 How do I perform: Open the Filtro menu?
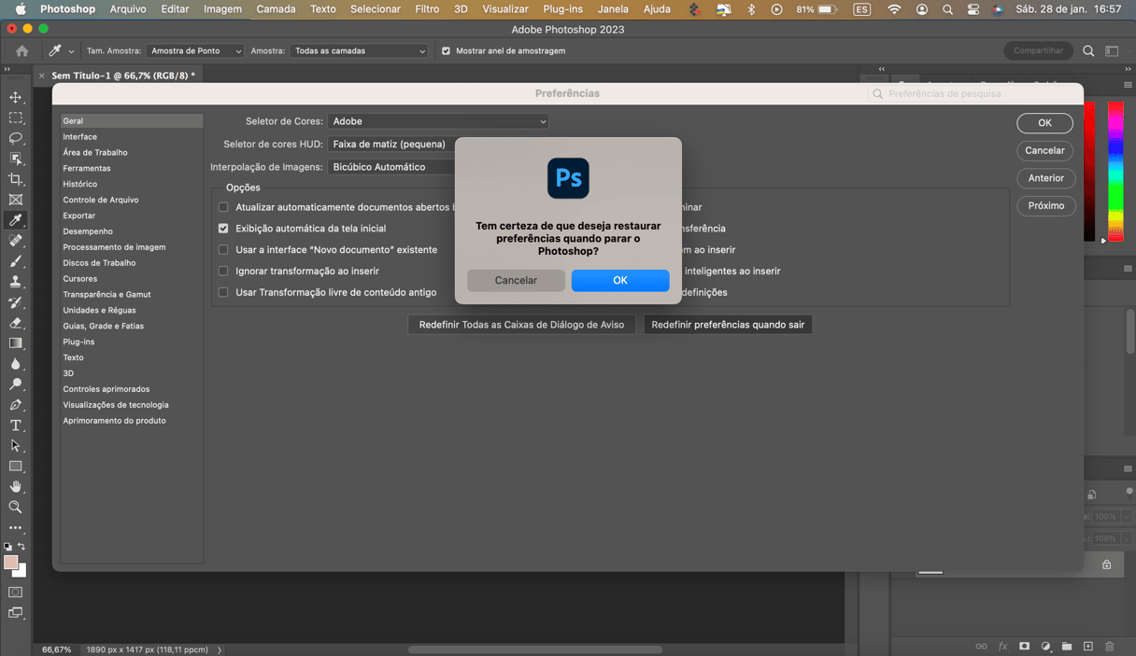click(x=427, y=9)
